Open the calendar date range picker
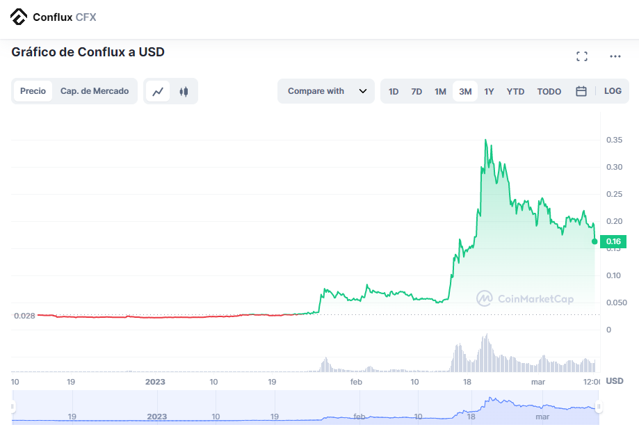The image size is (639, 427). (581, 91)
